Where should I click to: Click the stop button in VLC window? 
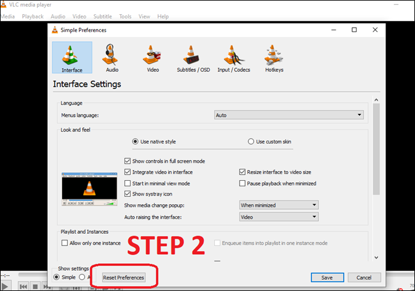pyautogui.click(x=35, y=287)
